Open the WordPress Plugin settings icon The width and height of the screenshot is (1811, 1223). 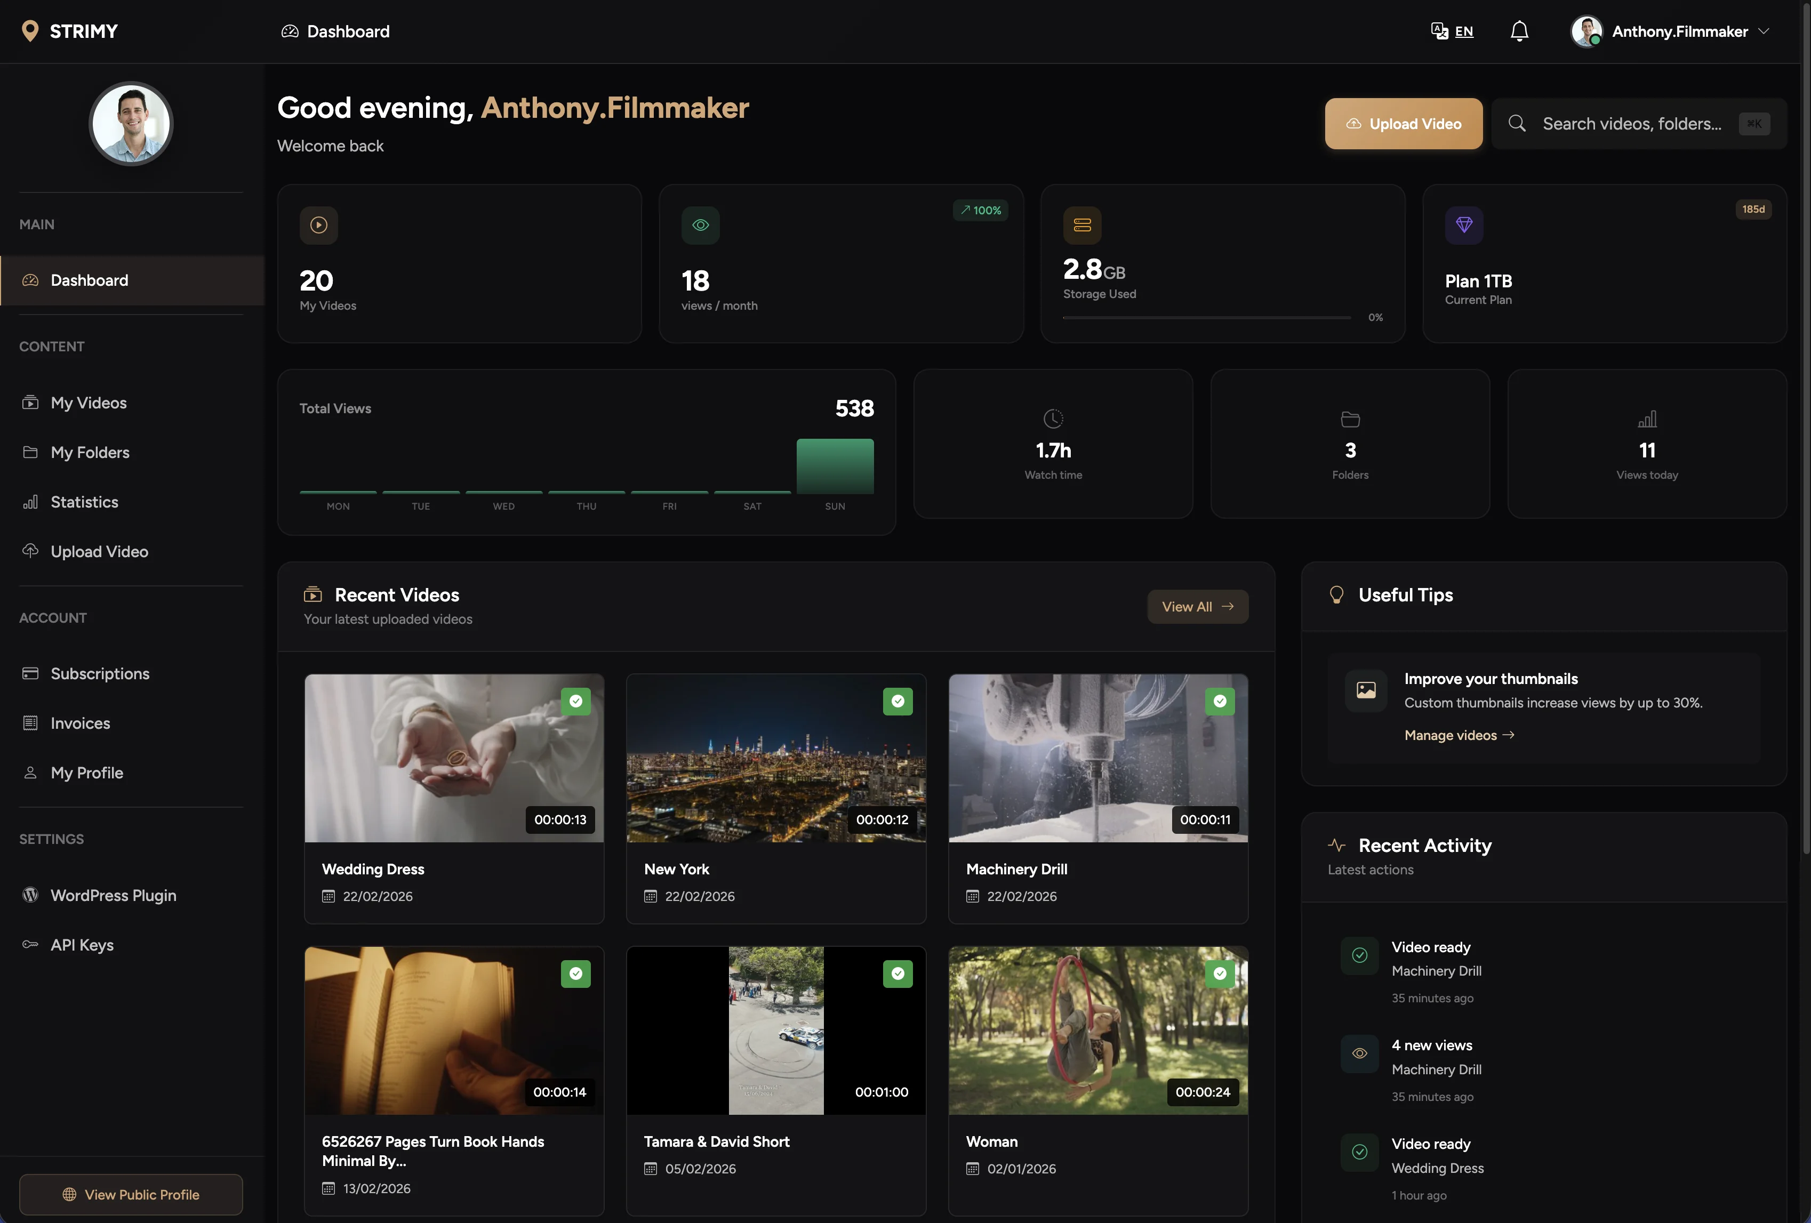(30, 895)
